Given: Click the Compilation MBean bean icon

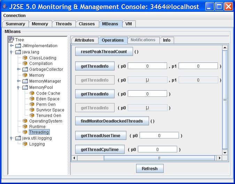Looking at the screenshot, I should pos(25,64).
